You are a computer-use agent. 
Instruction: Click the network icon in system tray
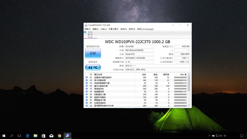(217, 136)
